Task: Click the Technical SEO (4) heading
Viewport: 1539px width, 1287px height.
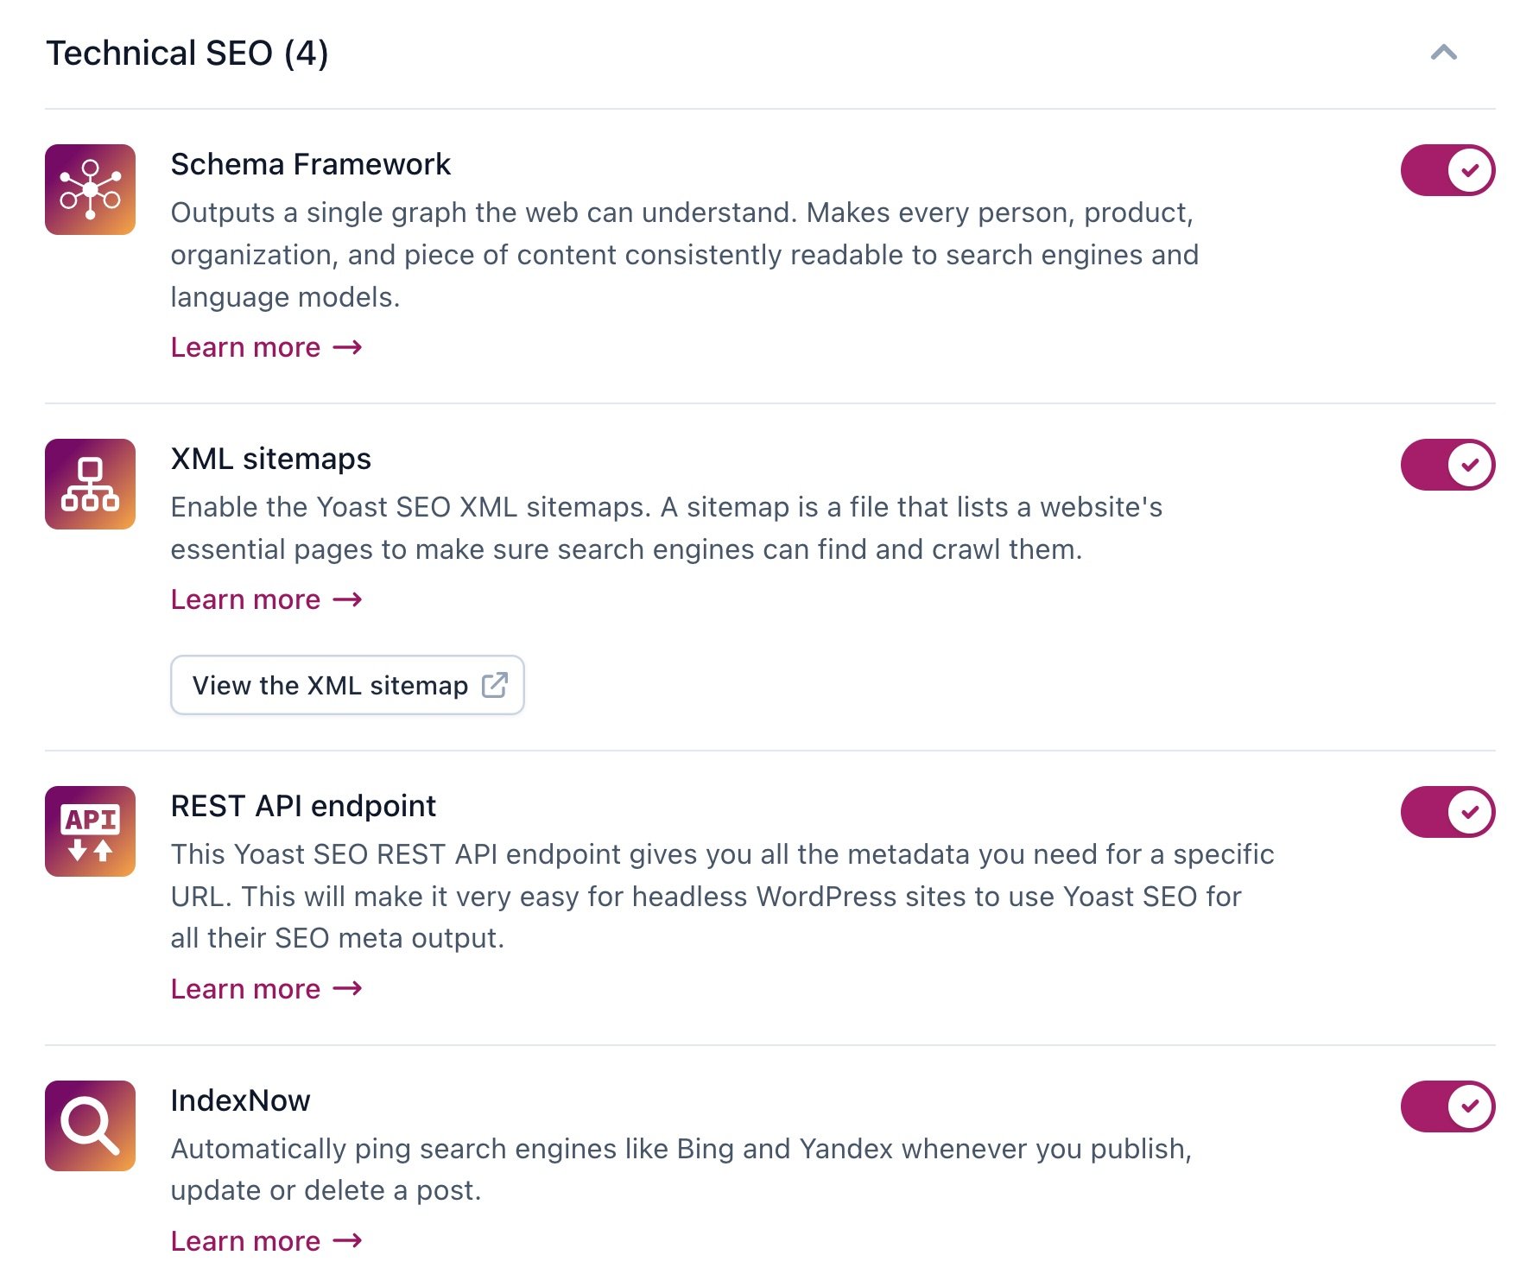Action: click(x=187, y=53)
